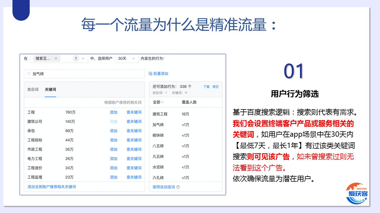Click the 加气砖 search input field
Viewport: 380px width, 213px height.
coord(84,74)
